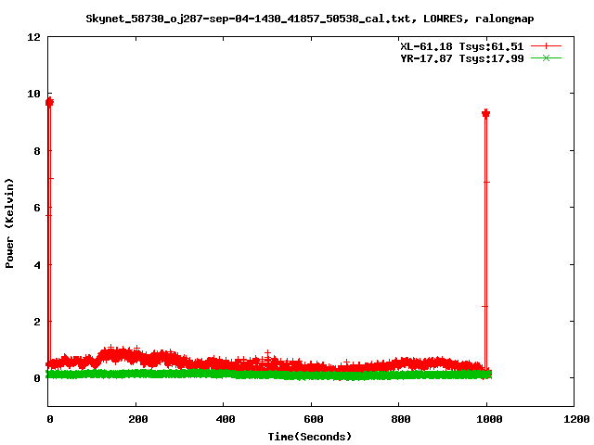Click y-axis tick label 10
The image size is (594, 445).
point(33,94)
